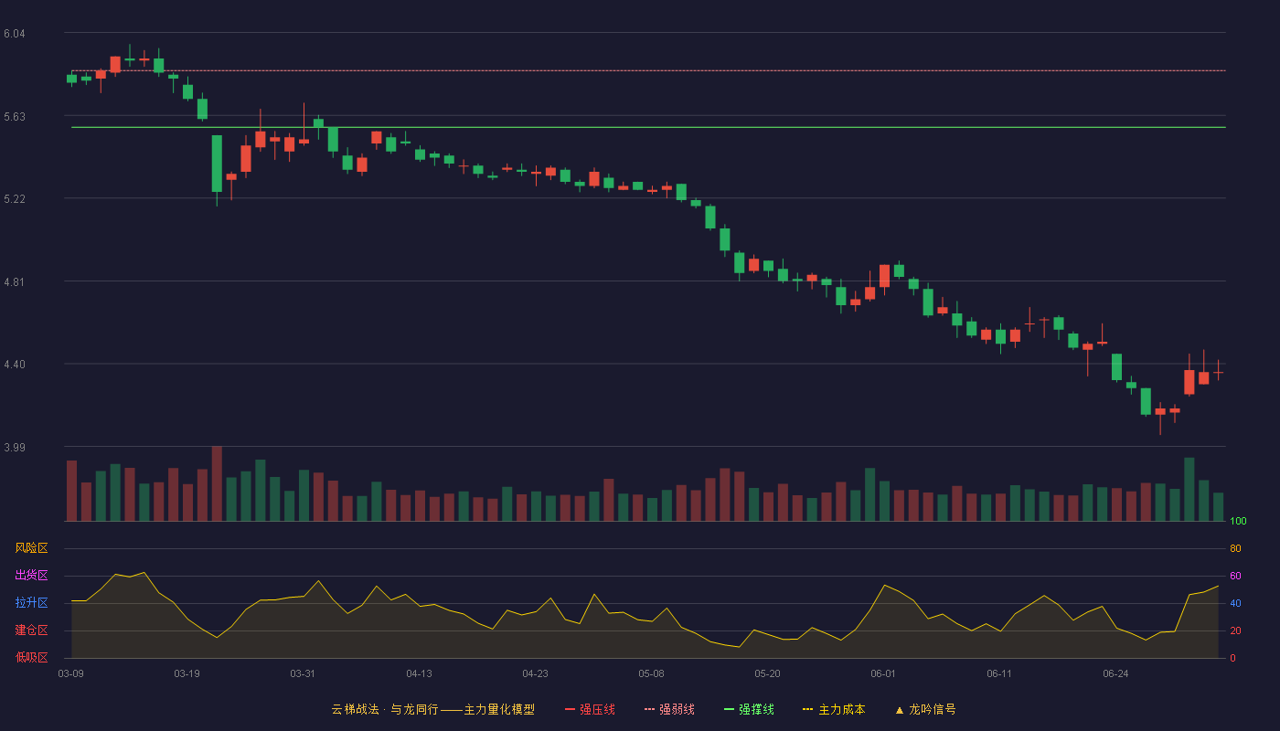Click the 建仓区 zone label
Screen dimensions: 1280x731
31,630
